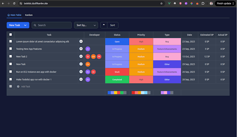Click the 12 SP estimated value cell
The image size is (237, 137).
tap(207, 57)
